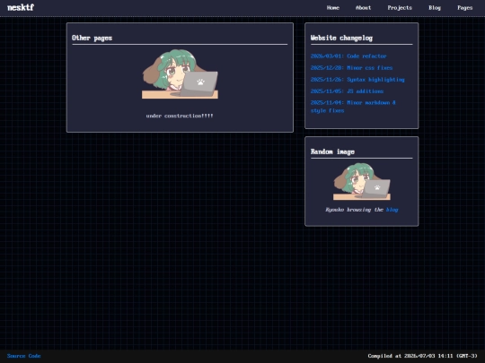Open the Home nav item
The image size is (485, 363).
tap(333, 8)
